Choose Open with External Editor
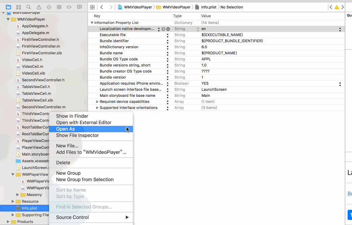 (91, 122)
